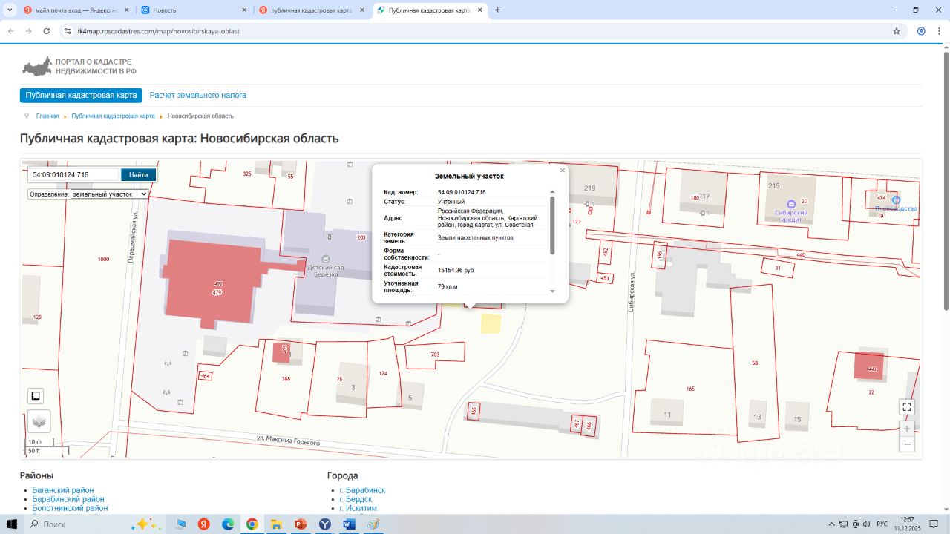Bookmark this page with the star icon
The image size is (950, 534).
pos(897,31)
